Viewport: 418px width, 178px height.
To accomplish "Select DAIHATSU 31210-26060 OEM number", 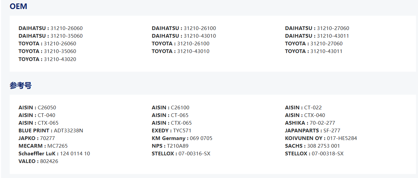I will 51,28.
